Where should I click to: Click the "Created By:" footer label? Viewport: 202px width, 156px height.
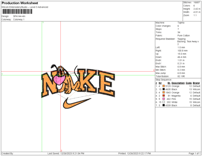[x=7, y=153]
